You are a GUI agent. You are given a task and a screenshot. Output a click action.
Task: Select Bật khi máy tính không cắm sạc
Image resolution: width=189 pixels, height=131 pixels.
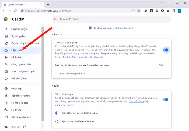coord(57,121)
